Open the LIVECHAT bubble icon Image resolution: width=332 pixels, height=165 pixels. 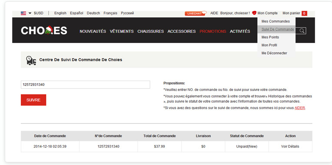196,13
